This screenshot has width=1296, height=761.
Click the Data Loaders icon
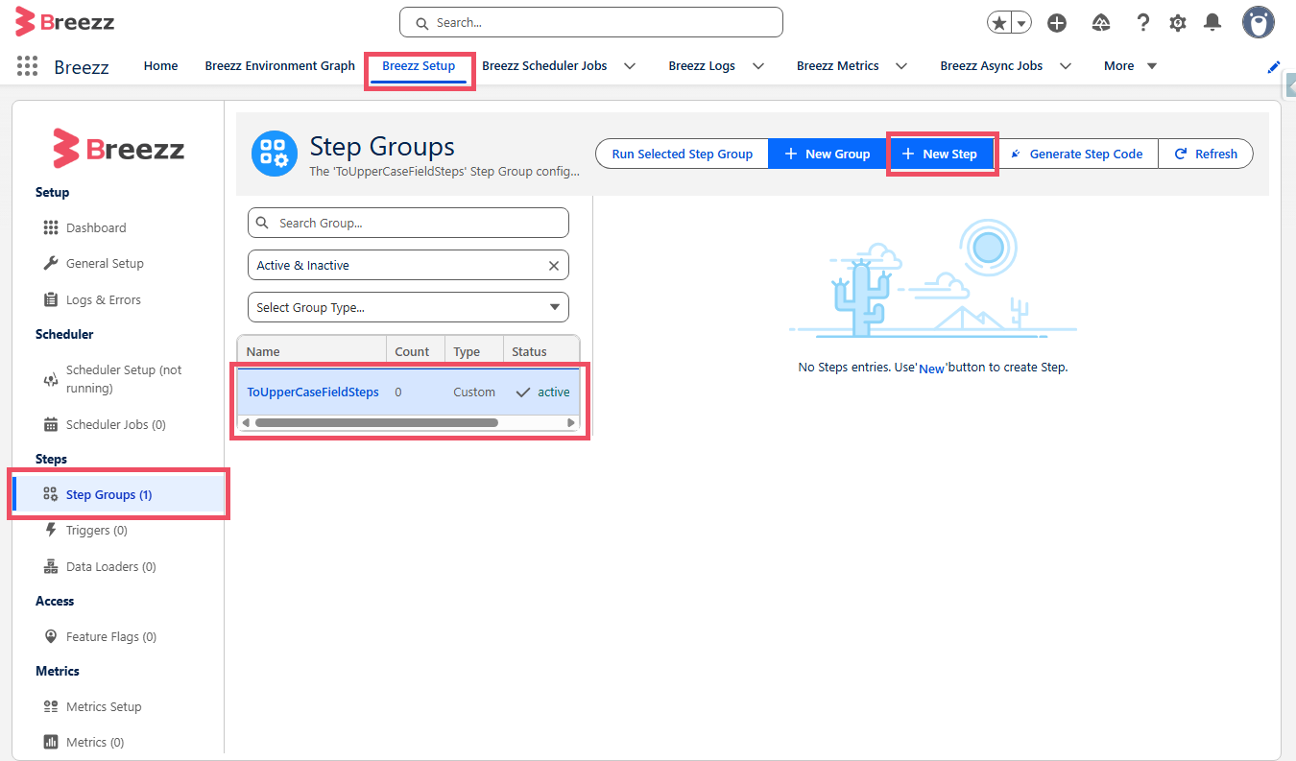point(51,566)
